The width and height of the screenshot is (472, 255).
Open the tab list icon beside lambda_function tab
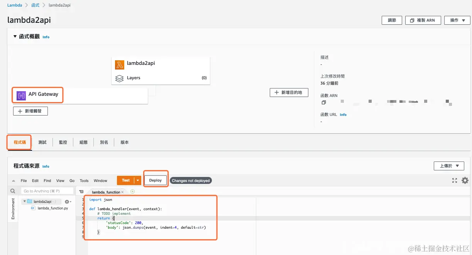(81, 192)
